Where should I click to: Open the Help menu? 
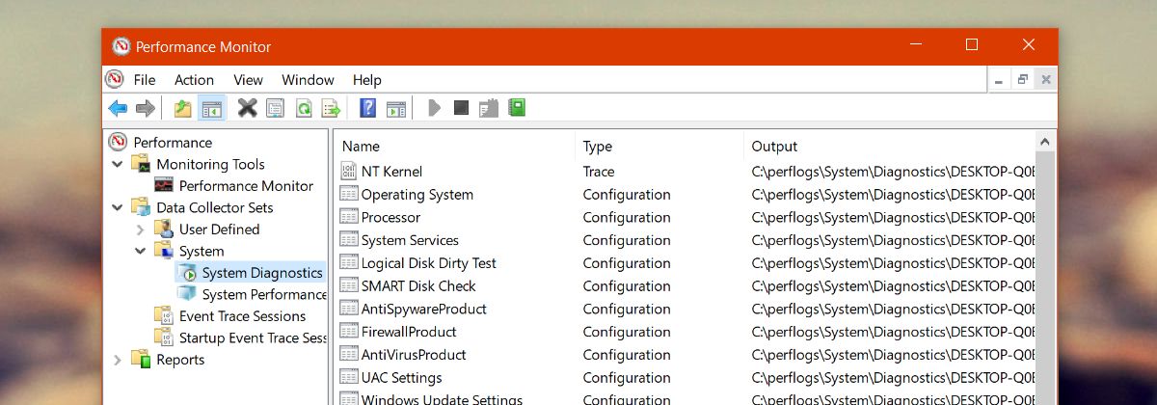(x=367, y=80)
